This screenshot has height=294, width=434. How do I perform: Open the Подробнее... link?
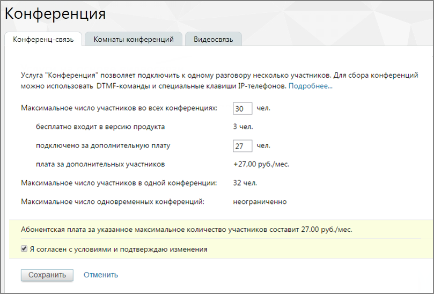click(x=310, y=86)
